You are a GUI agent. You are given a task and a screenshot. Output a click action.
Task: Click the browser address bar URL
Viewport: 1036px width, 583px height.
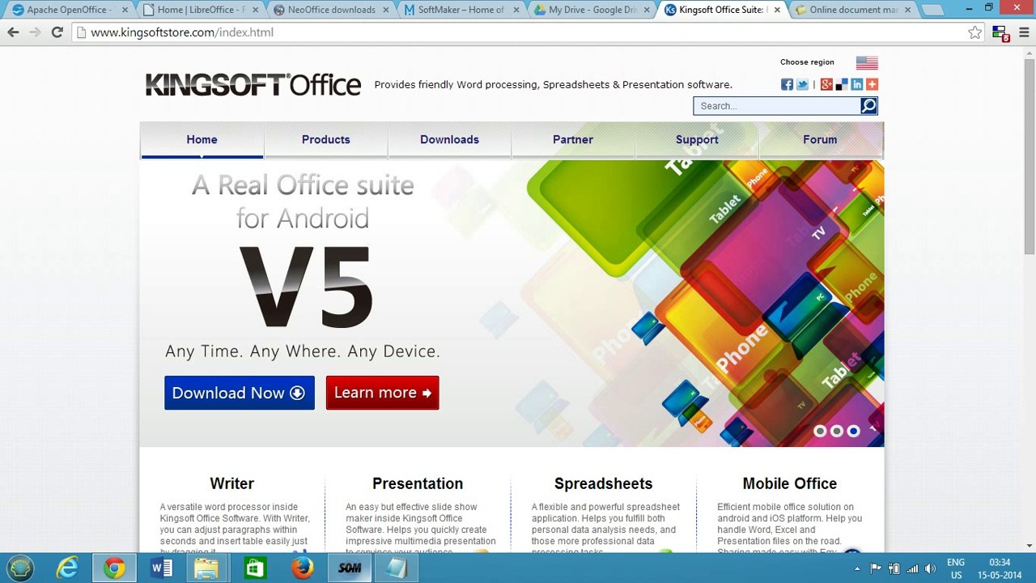point(182,32)
